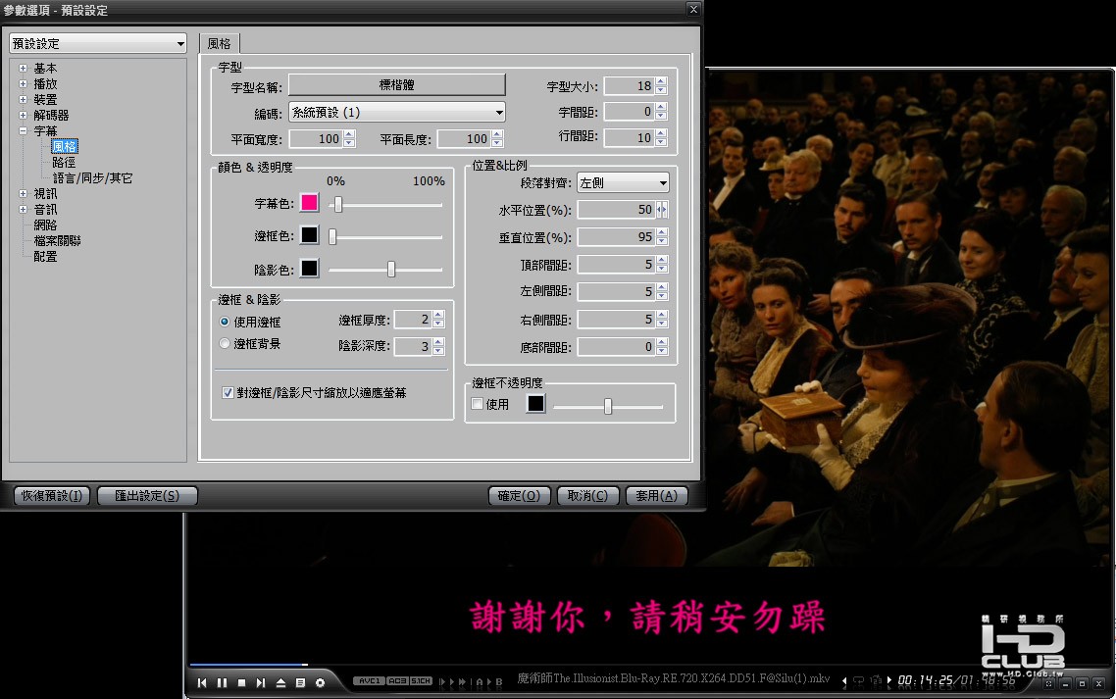This screenshot has height=699, width=1116.
Task: Toggle the 對邊框/陰影尺寸縮放以適應螢幕 checkbox
Action: point(228,393)
